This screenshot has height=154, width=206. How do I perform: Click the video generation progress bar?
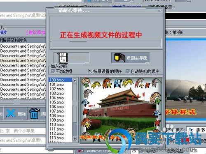(106, 44)
